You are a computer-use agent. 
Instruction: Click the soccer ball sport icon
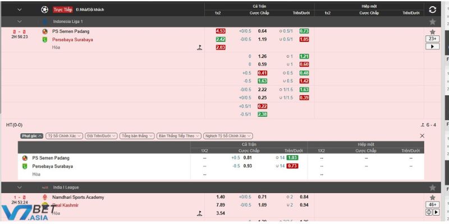tap(45, 10)
